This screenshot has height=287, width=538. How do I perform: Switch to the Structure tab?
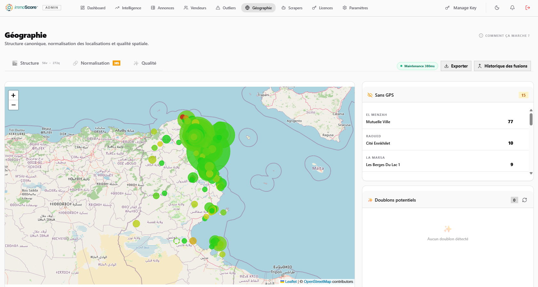(x=36, y=63)
